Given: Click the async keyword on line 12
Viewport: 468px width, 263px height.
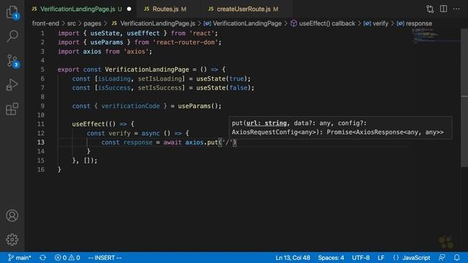Looking at the screenshot, I should coord(151,133).
